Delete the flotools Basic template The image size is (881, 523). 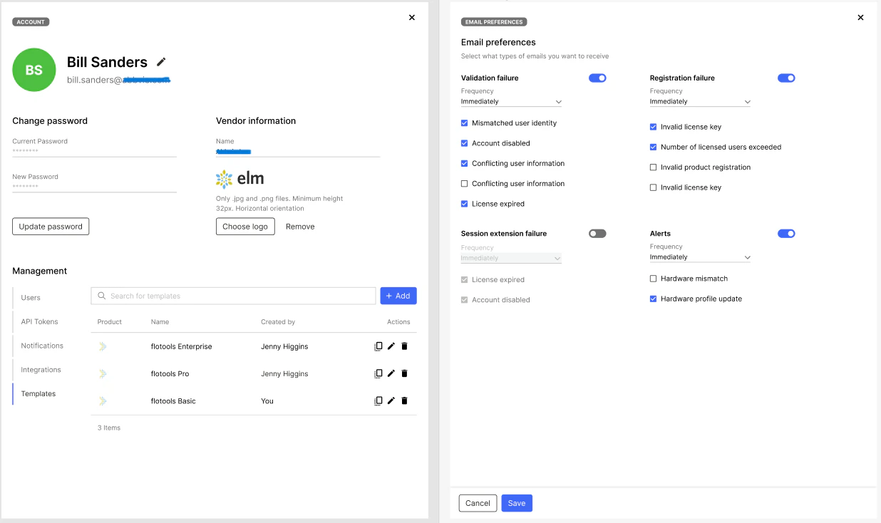pos(404,400)
